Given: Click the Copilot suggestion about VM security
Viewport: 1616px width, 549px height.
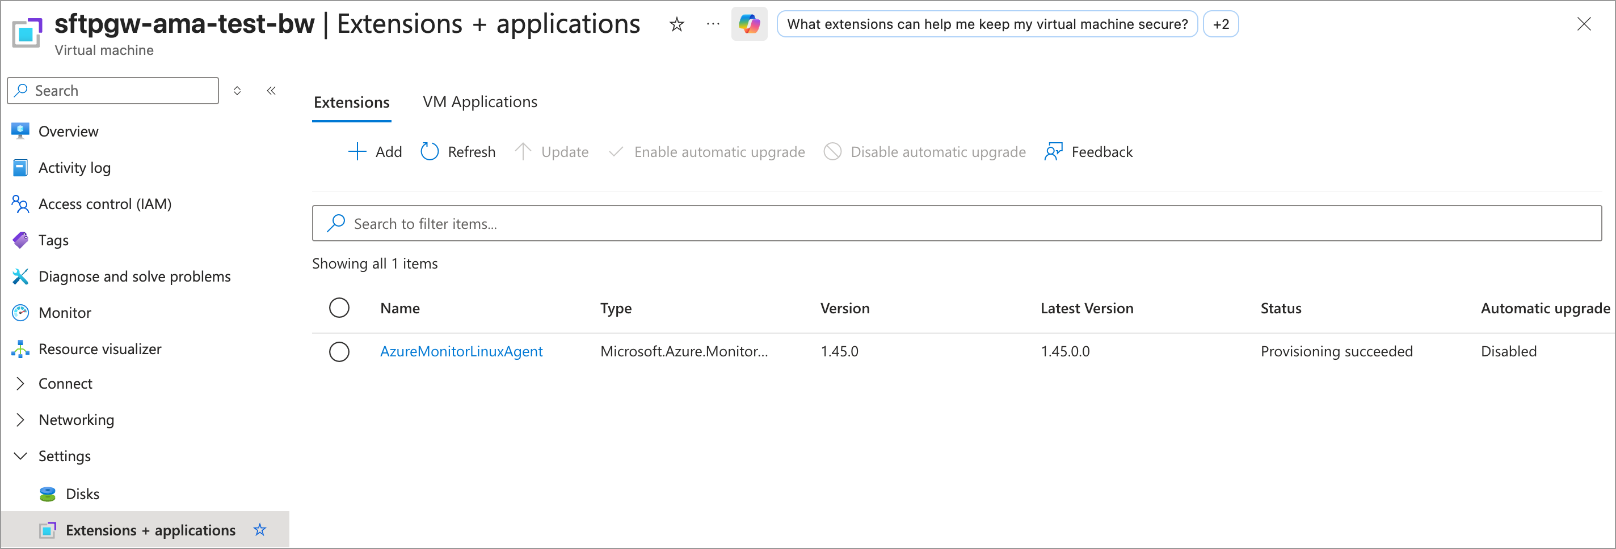Looking at the screenshot, I should [x=987, y=24].
